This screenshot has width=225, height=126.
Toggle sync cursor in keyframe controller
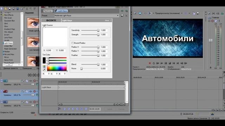pos(59,109)
